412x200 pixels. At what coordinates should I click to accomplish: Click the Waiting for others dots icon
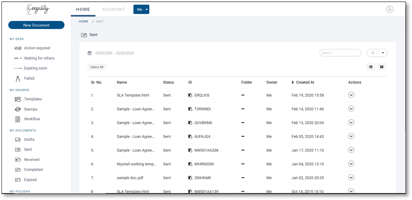tap(18, 58)
